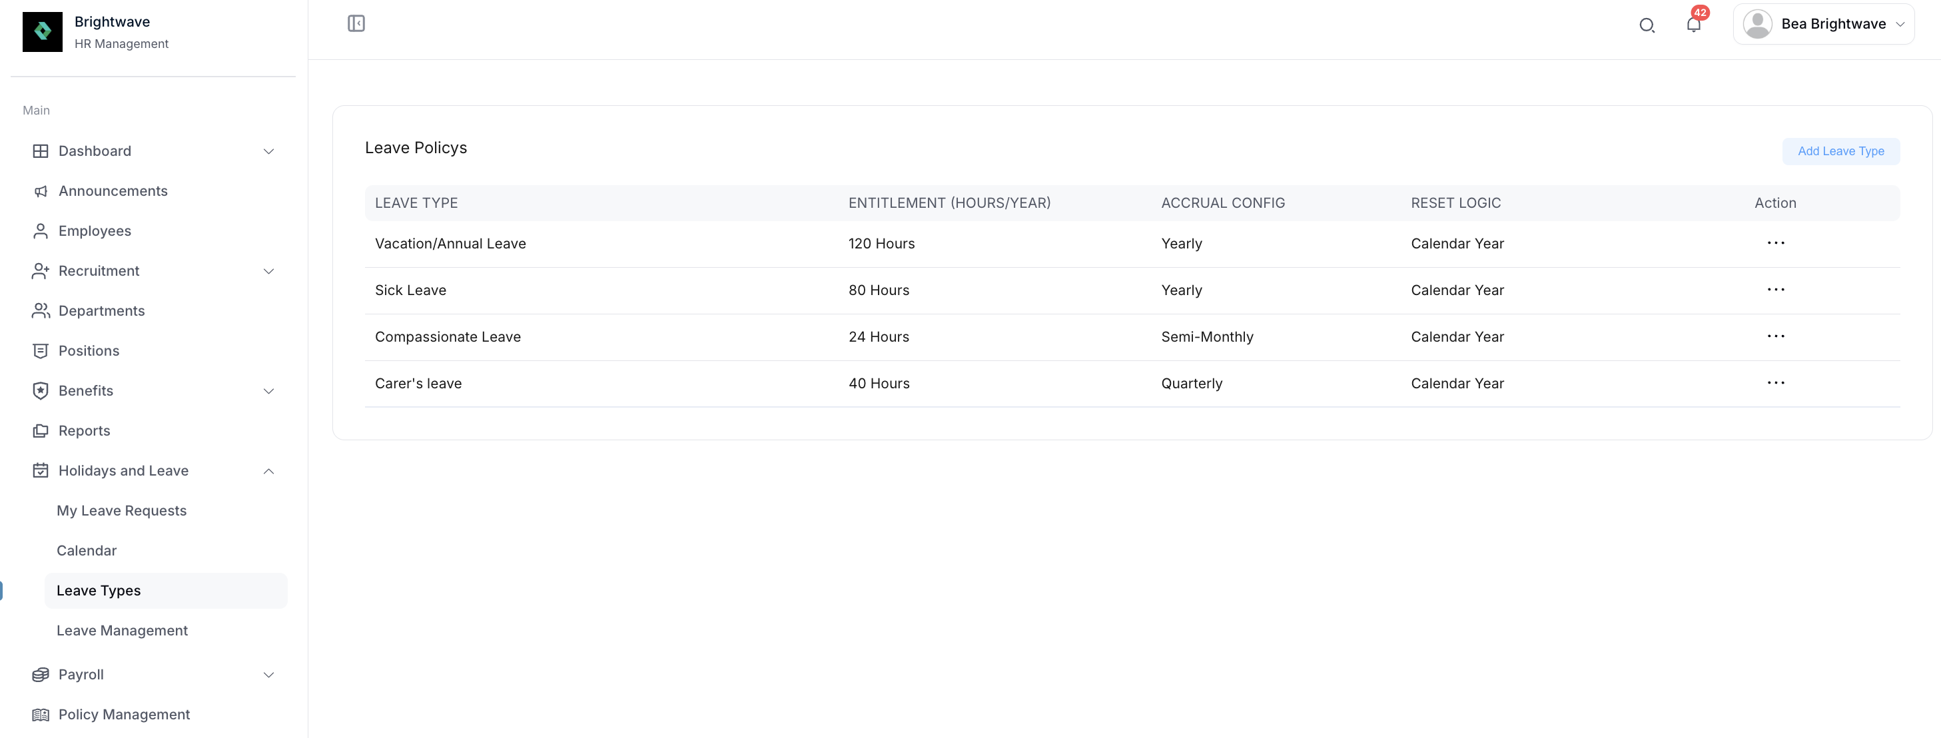Click the Reports folder icon

tap(41, 431)
